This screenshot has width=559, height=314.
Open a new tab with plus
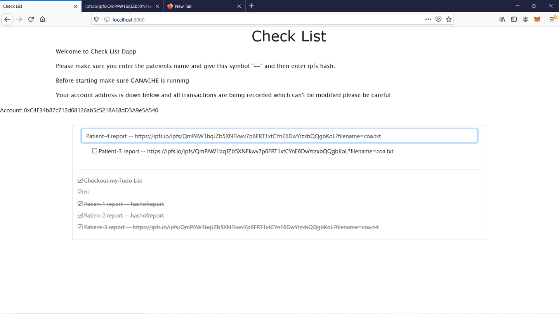252,6
